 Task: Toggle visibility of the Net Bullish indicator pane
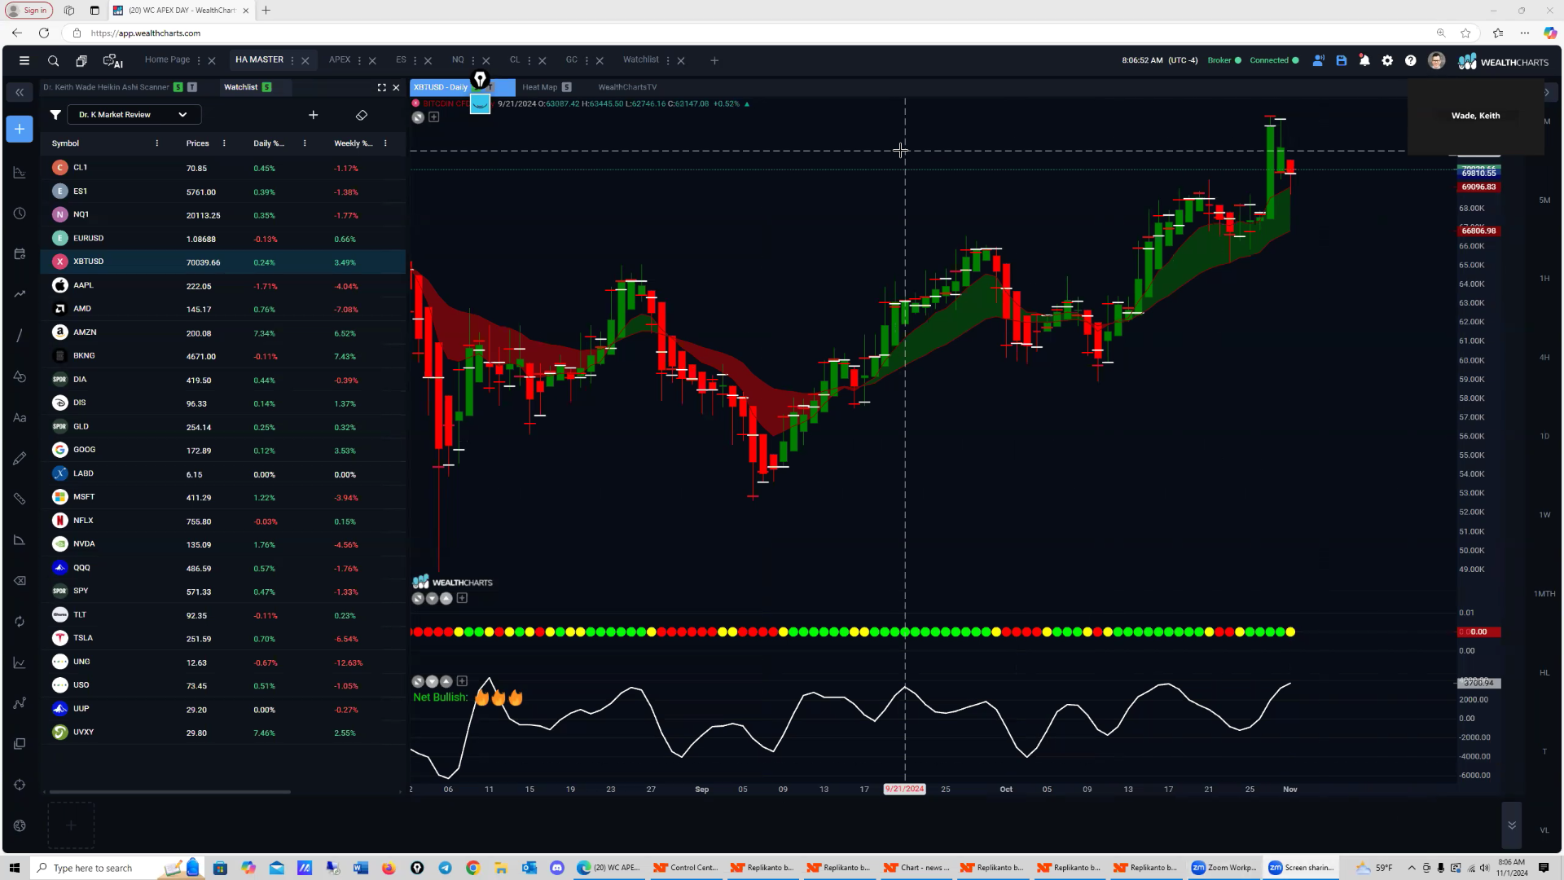pos(418,681)
